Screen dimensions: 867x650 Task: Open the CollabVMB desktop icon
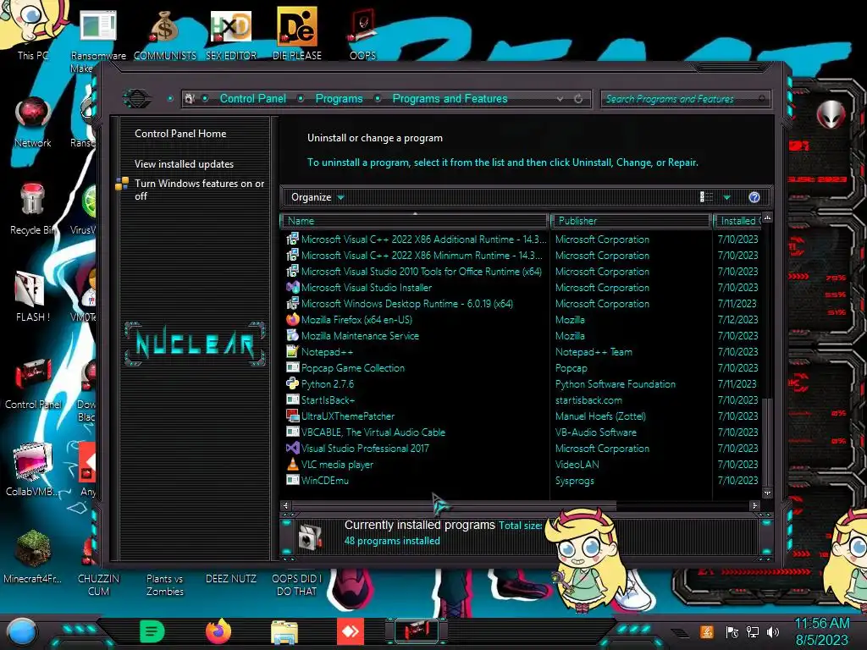click(33, 470)
